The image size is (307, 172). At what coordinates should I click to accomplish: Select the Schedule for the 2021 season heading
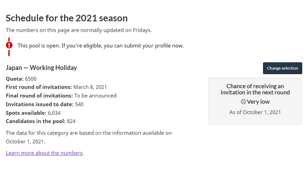[x=66, y=18]
